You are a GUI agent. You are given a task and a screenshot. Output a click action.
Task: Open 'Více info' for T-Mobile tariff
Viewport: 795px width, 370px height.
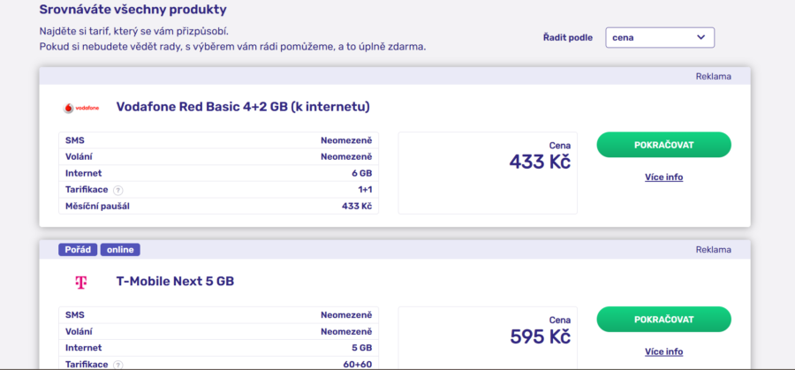point(663,351)
